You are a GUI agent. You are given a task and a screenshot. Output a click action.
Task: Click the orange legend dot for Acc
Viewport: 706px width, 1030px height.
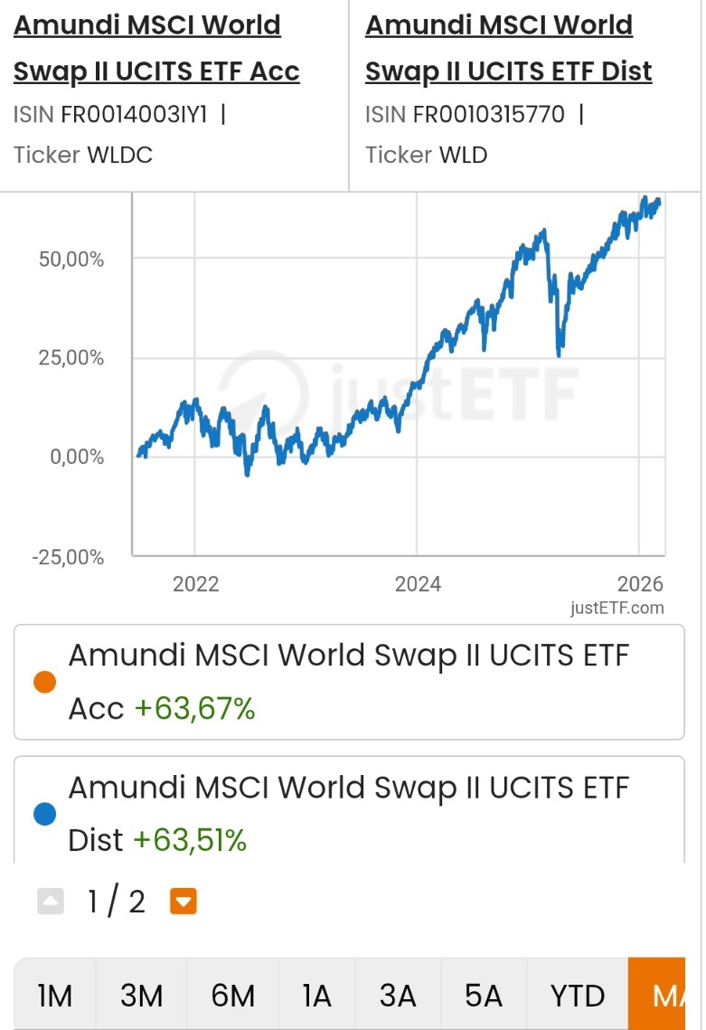pyautogui.click(x=44, y=682)
